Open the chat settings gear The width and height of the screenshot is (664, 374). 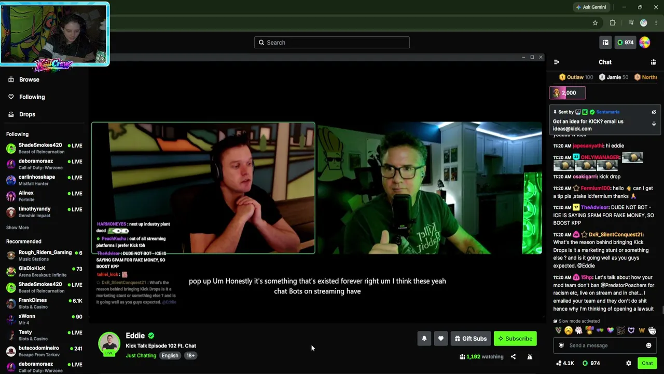pos(629,363)
